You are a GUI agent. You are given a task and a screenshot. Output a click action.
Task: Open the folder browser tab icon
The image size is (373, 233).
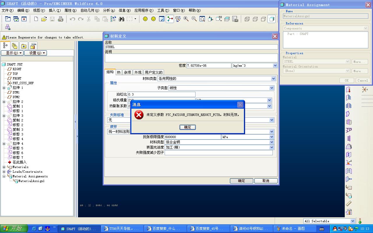point(15,46)
